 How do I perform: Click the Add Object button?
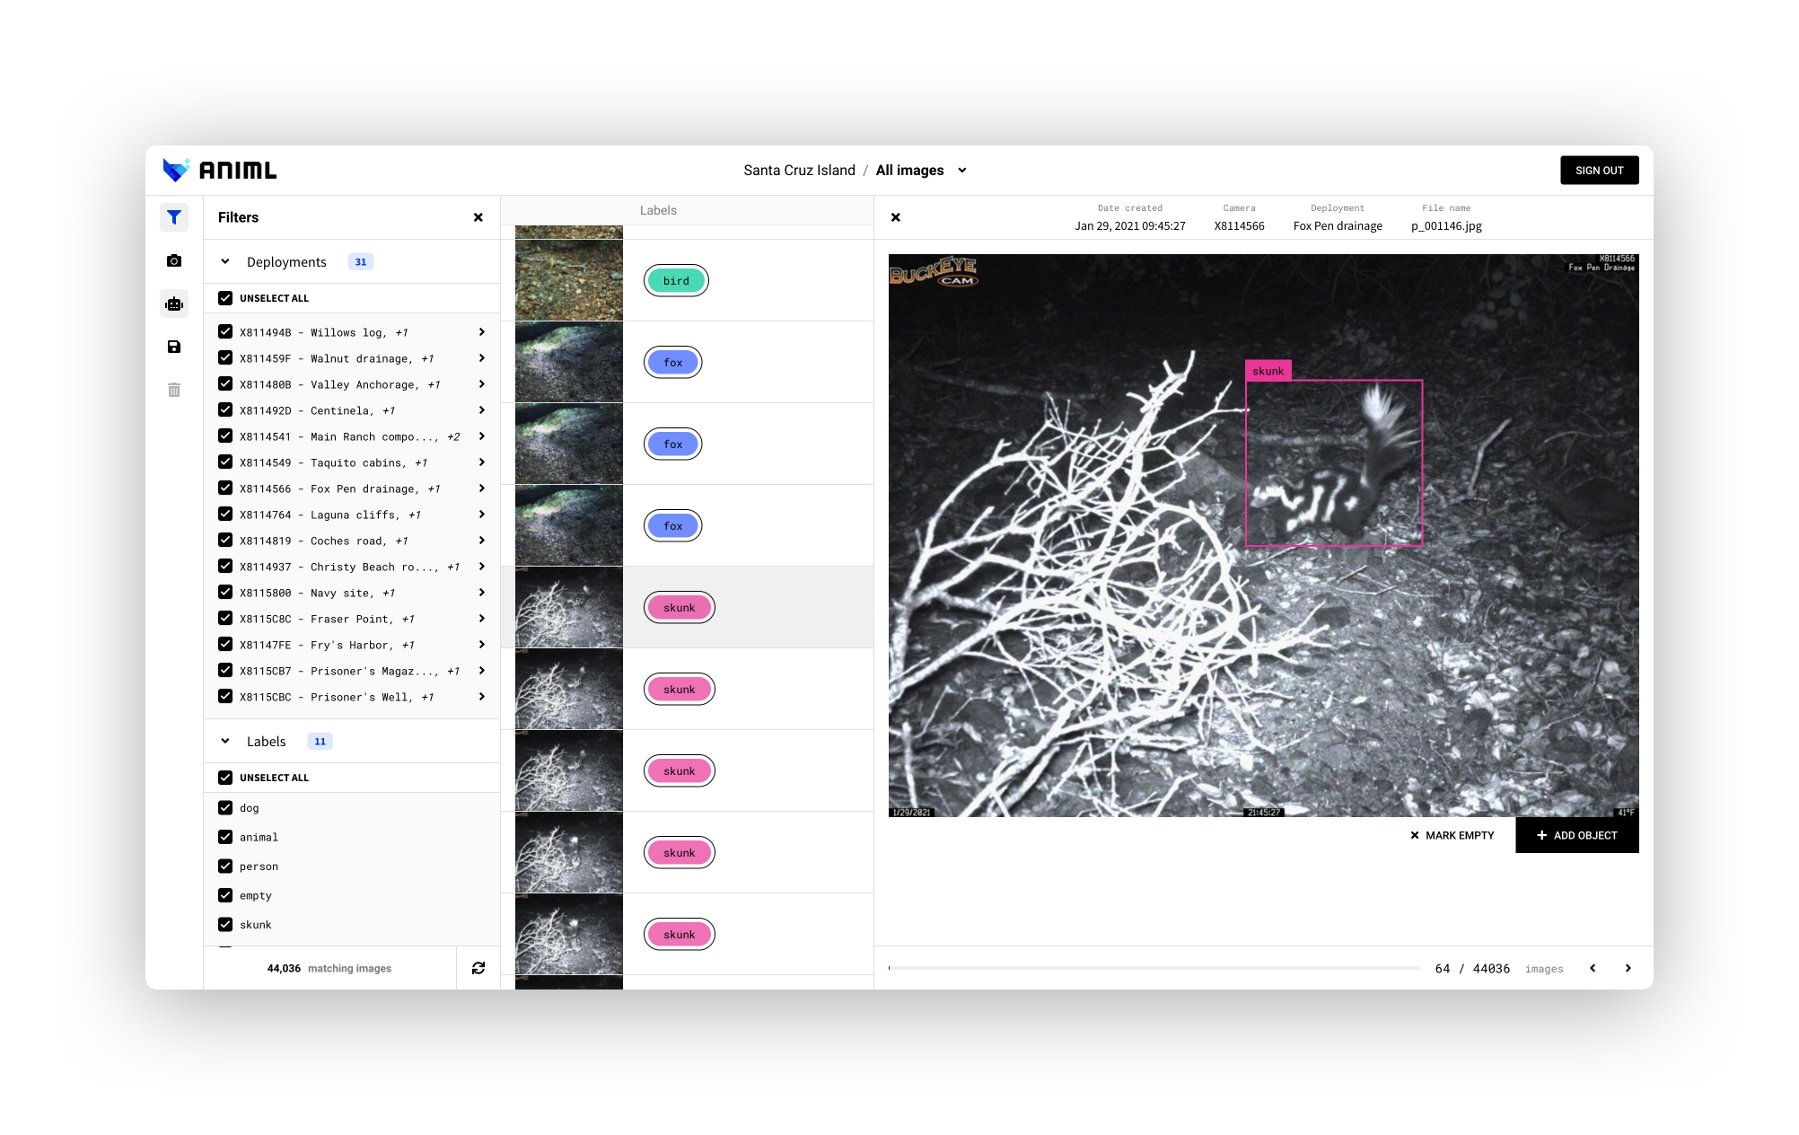(1576, 835)
